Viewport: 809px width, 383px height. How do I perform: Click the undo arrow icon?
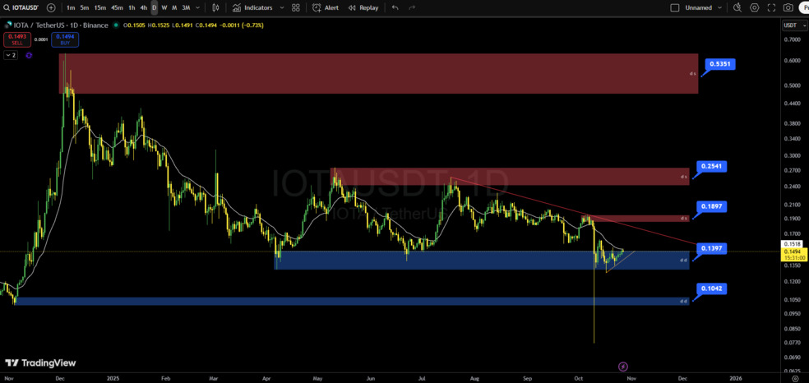pyautogui.click(x=395, y=7)
